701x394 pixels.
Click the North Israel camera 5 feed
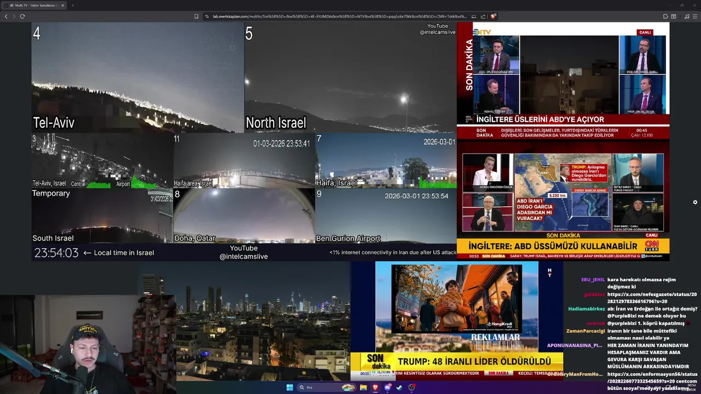[x=350, y=77]
